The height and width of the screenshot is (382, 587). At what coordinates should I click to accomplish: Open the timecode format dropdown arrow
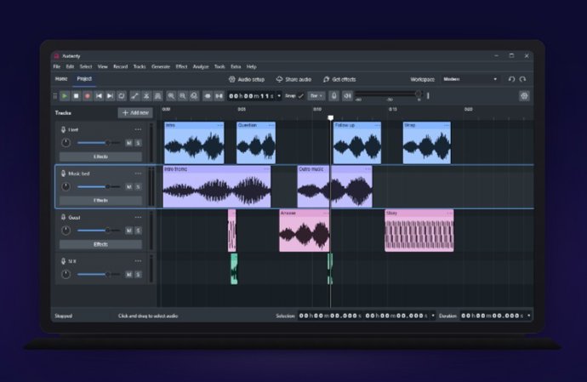[279, 96]
